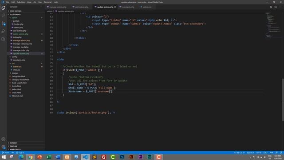Viewport: 284px width, 160px height.
Task: Collapse the partials folder
Action: [x=26, y=21]
